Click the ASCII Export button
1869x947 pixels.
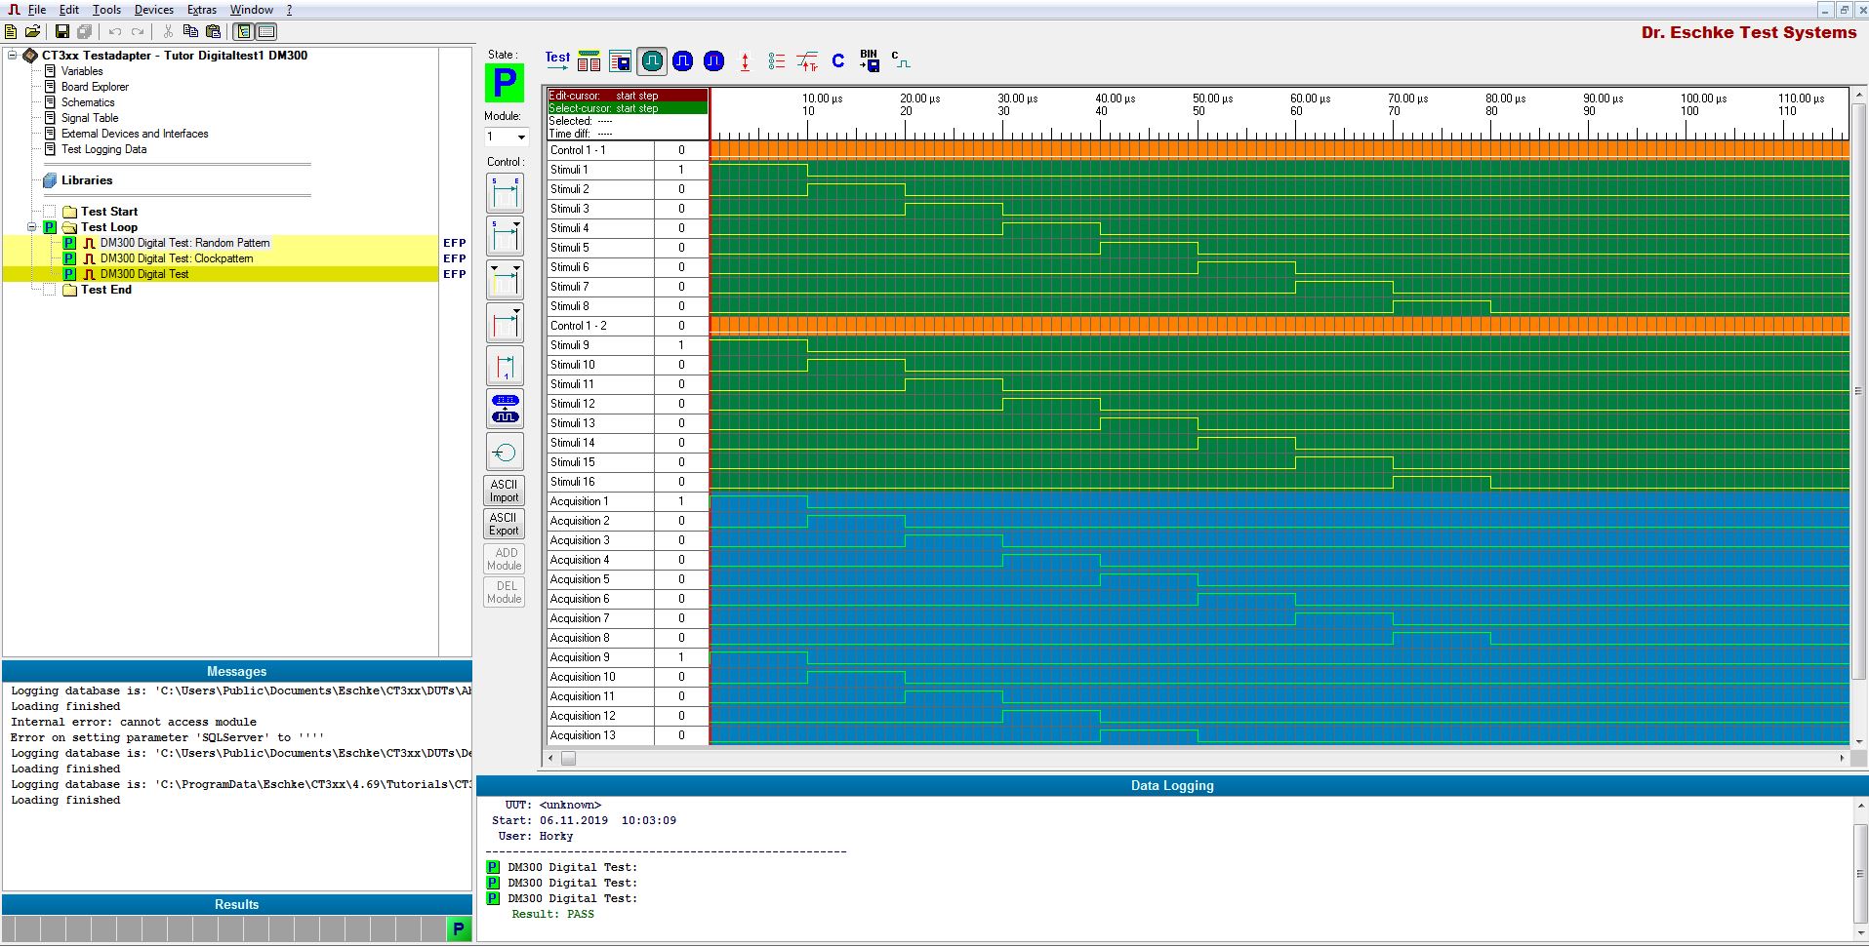504,525
